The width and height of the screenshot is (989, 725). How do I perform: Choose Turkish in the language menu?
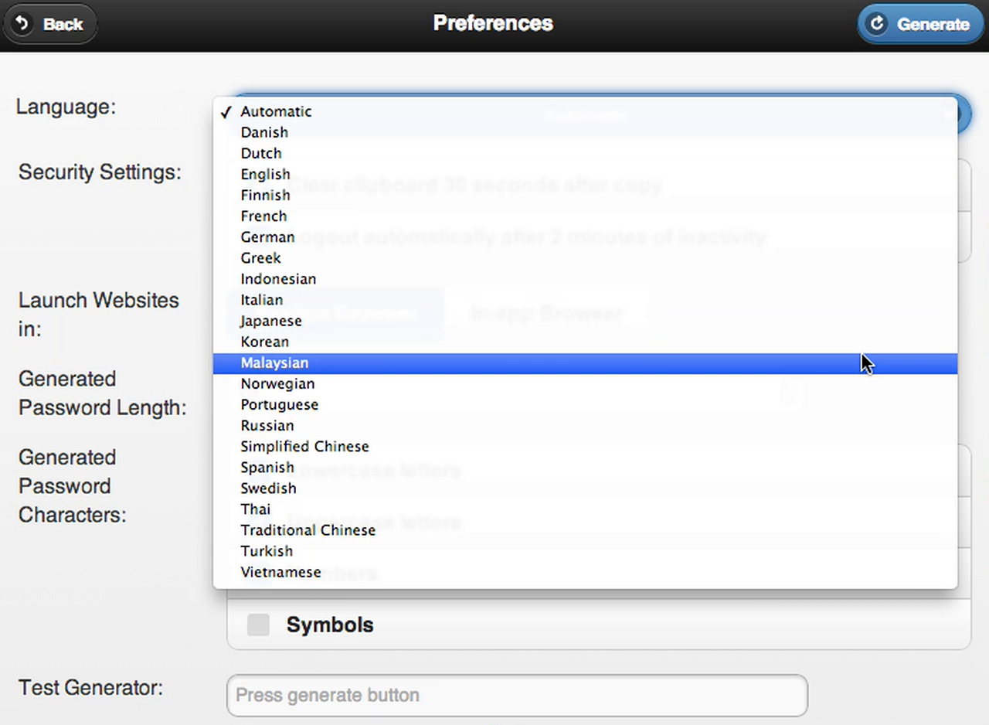click(x=267, y=550)
